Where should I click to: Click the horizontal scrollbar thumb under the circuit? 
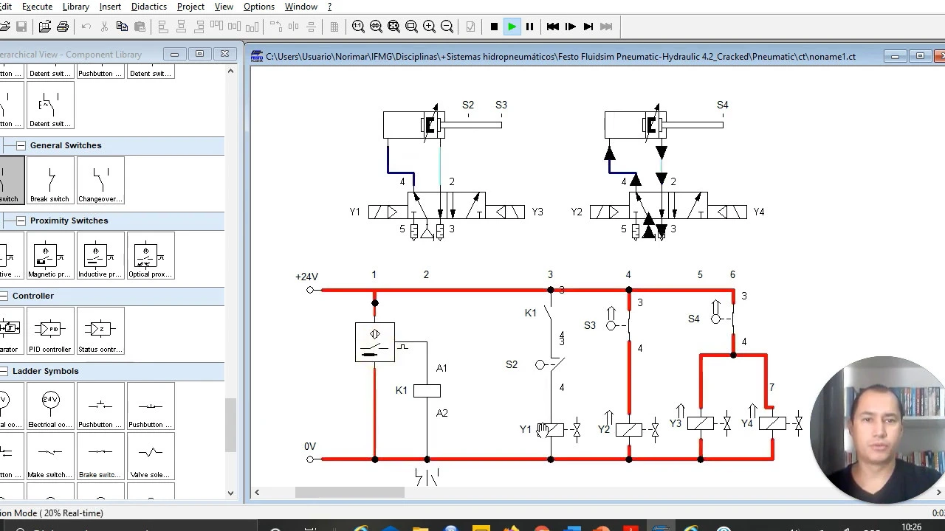(x=350, y=493)
